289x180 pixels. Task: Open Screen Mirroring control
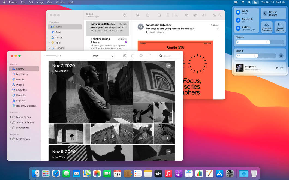[280, 27]
